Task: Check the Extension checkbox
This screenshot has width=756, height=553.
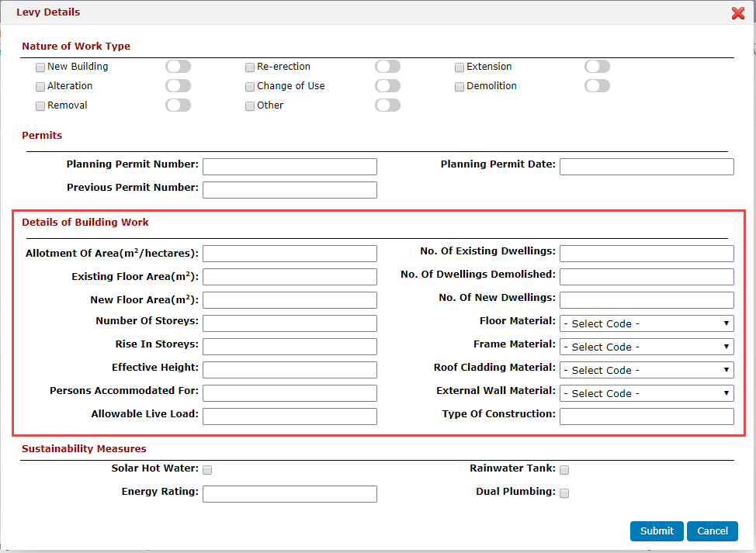Action: point(459,67)
